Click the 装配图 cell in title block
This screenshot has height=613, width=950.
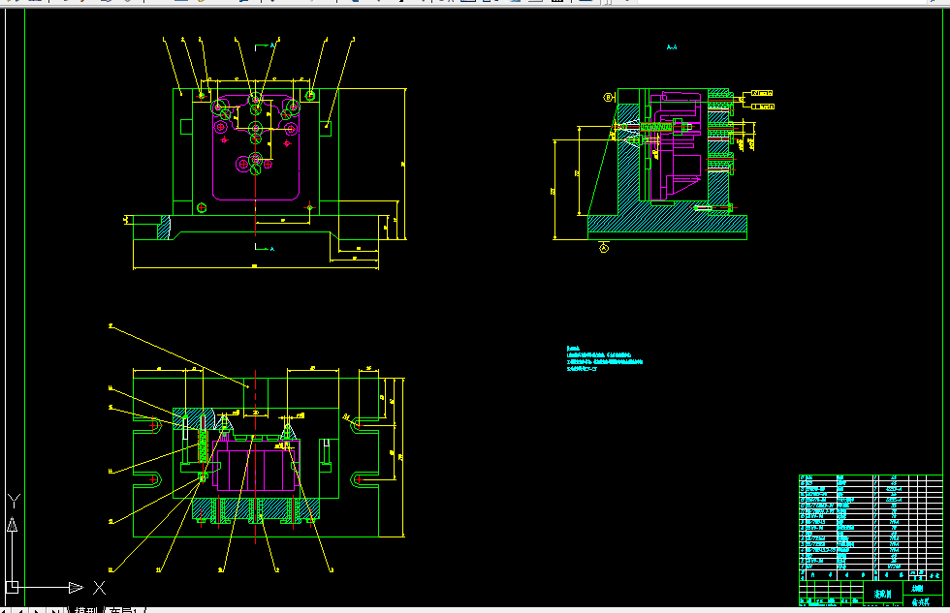tap(883, 594)
